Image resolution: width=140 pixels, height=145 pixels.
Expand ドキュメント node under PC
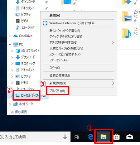click(12, 70)
